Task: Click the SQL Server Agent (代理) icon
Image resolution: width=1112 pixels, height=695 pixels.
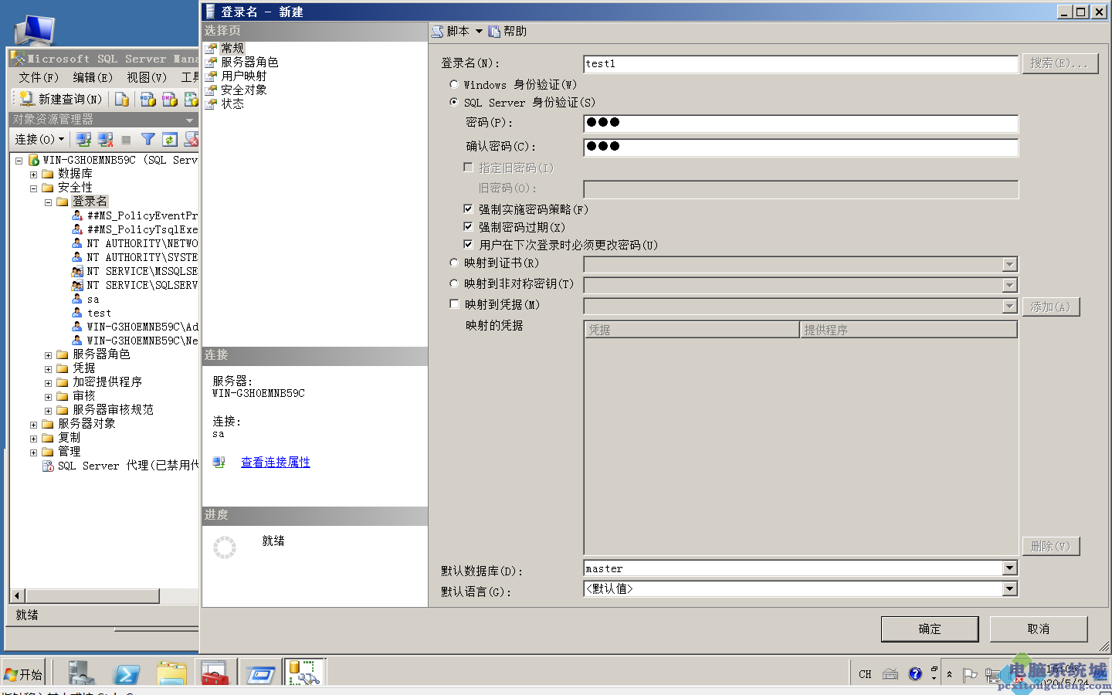Action: (x=49, y=466)
